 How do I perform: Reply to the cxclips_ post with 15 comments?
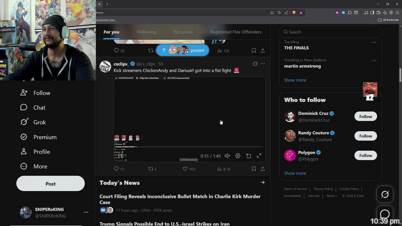click(119, 169)
